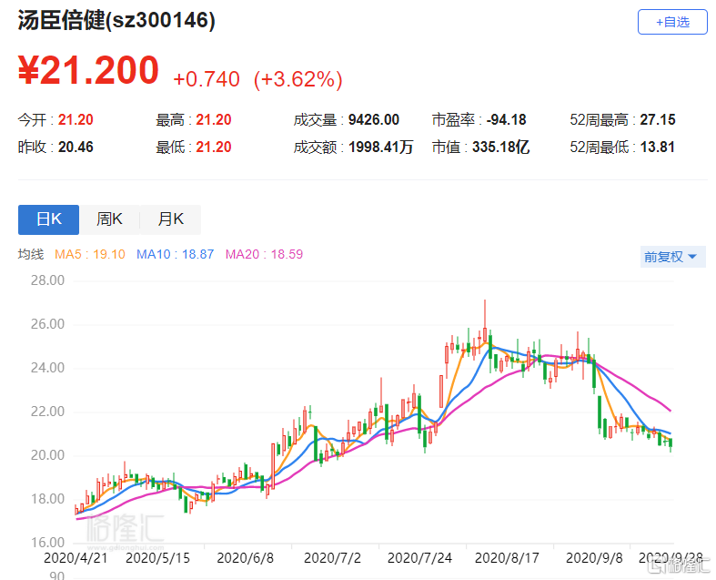Click the last green candlestick on chart

pos(671,443)
